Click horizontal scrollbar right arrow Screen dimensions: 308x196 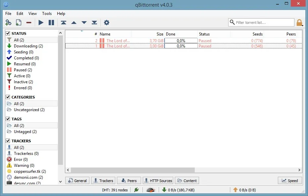(x=299, y=170)
